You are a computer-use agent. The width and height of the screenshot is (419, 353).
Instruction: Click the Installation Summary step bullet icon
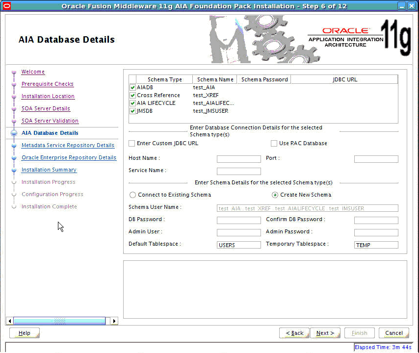pos(14,170)
